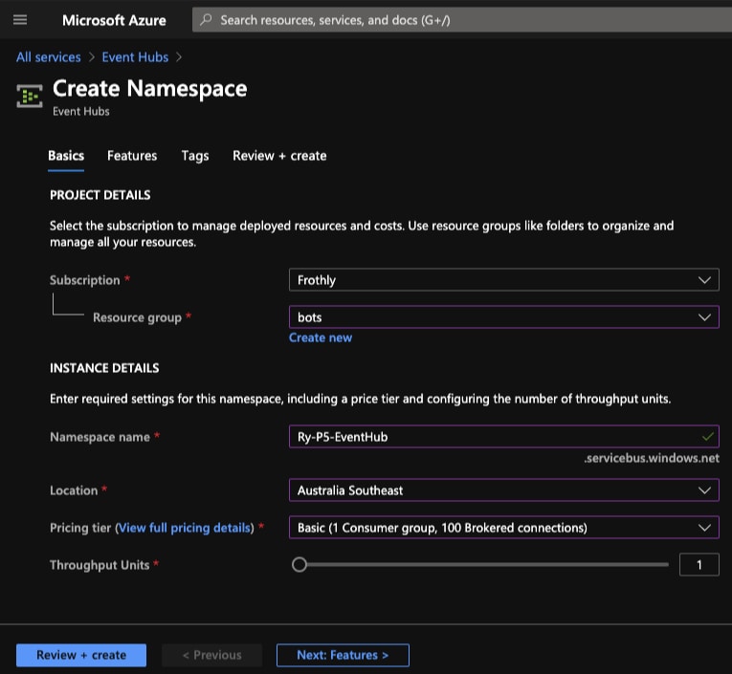
Task: Edit the Namespace name field
Action: pyautogui.click(x=503, y=437)
